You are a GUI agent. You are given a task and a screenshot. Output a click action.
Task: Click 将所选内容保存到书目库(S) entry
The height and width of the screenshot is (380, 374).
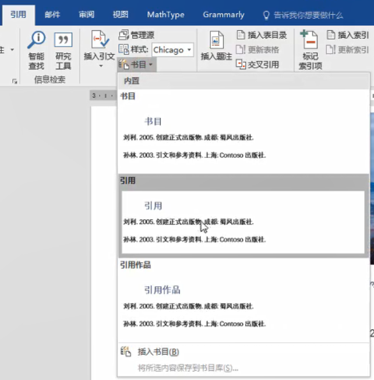click(x=244, y=368)
